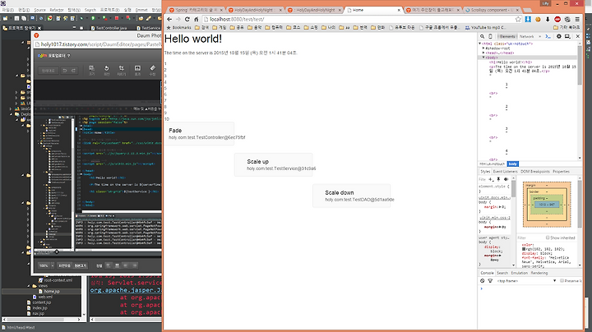Viewport: 592px width, 332px height.
Task: Open zoom percent dropdown in photo editor
Action: [53, 265]
